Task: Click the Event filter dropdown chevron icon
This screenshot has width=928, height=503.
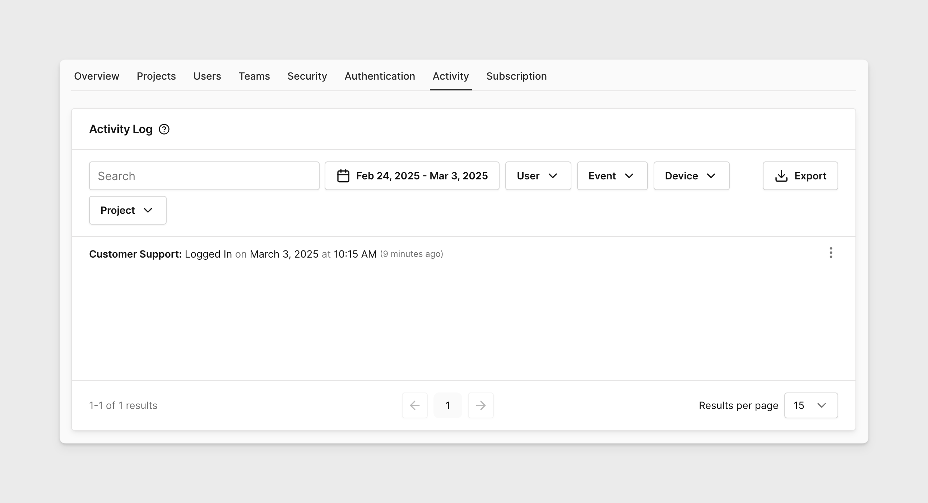Action: [x=630, y=176]
